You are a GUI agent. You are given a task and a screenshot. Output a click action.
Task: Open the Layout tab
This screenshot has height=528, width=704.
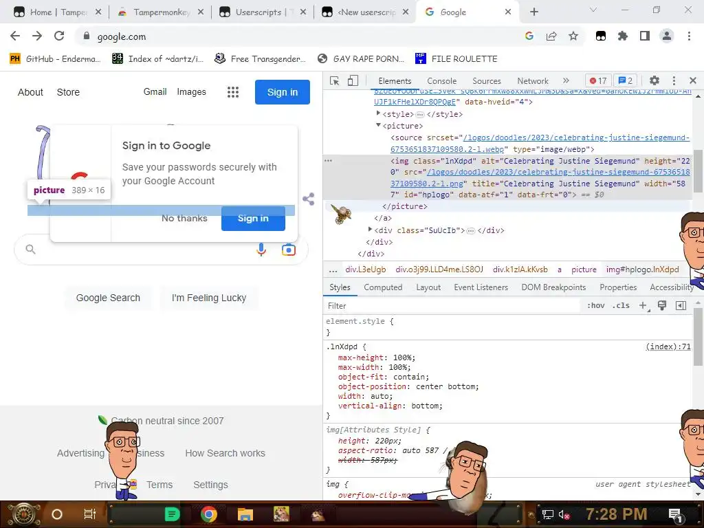pos(428,287)
